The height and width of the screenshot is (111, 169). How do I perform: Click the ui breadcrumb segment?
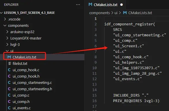coord(116,13)
